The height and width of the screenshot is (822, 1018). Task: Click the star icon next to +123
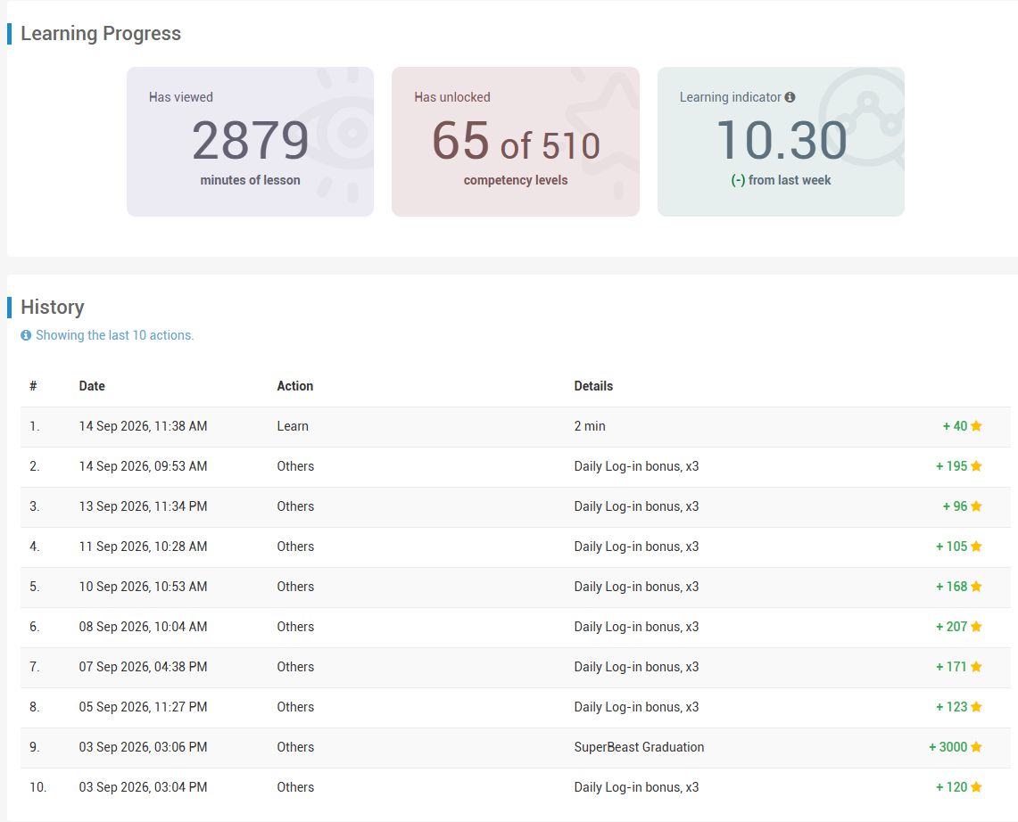pyautogui.click(x=976, y=707)
